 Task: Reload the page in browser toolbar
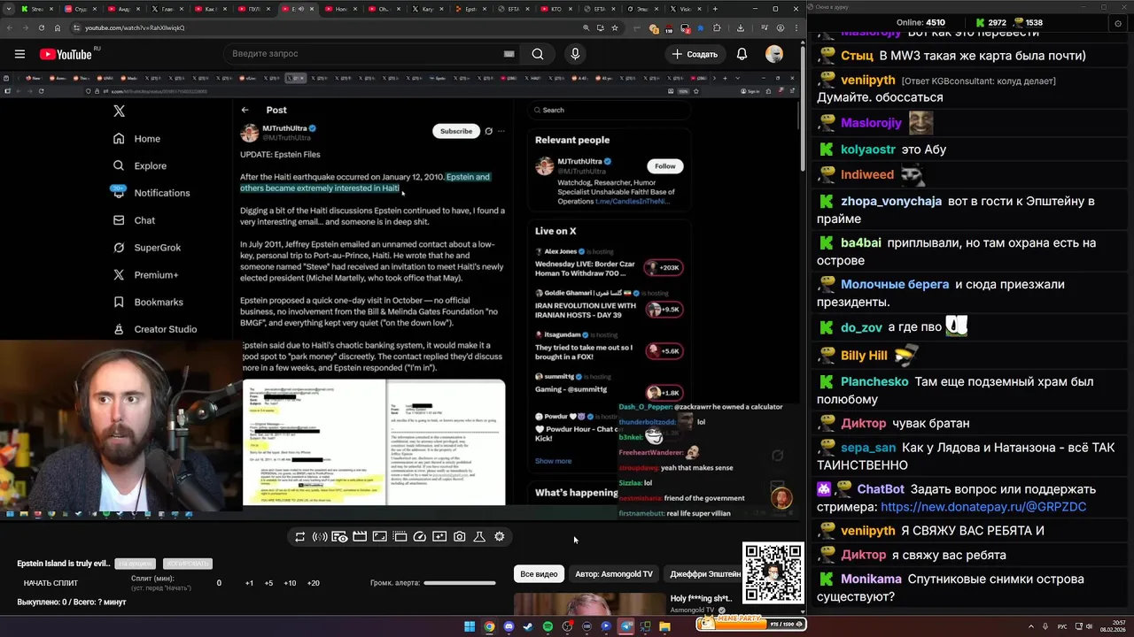42,27
